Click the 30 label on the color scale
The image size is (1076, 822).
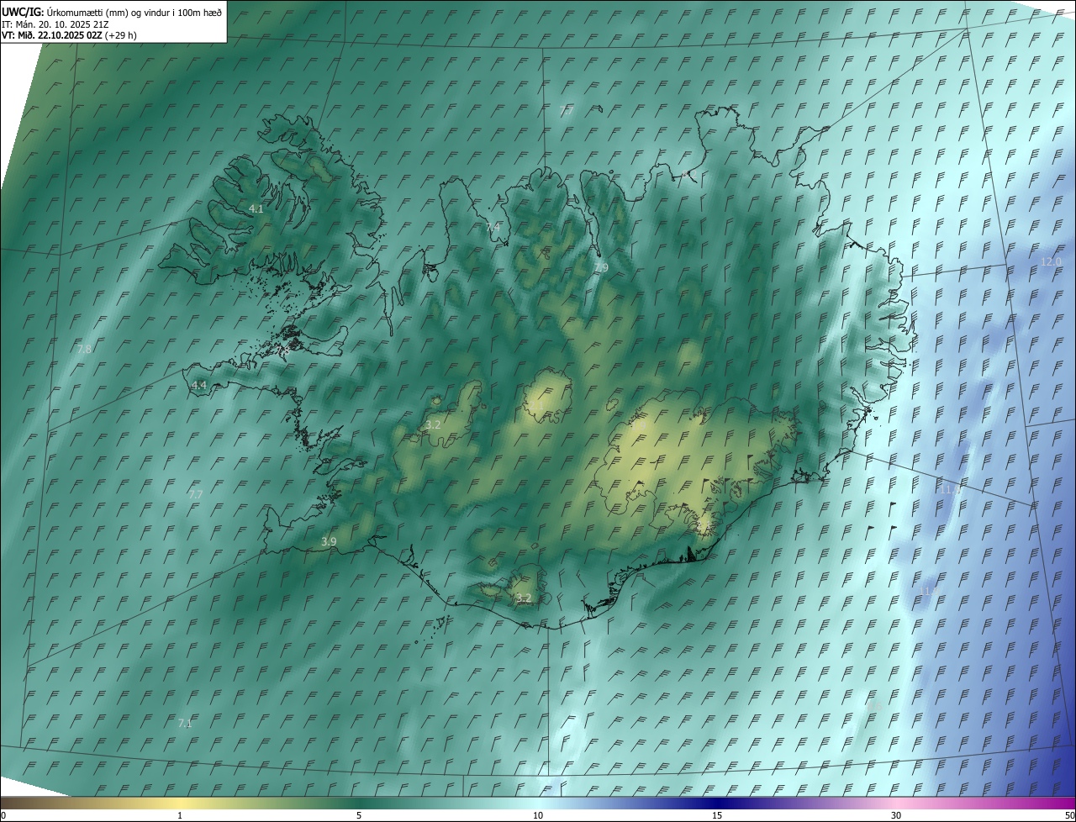coord(896,815)
